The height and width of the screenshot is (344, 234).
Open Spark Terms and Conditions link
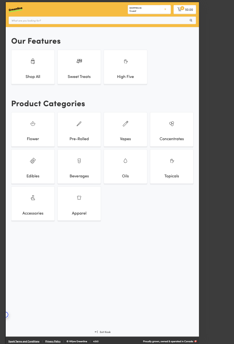pos(24,341)
